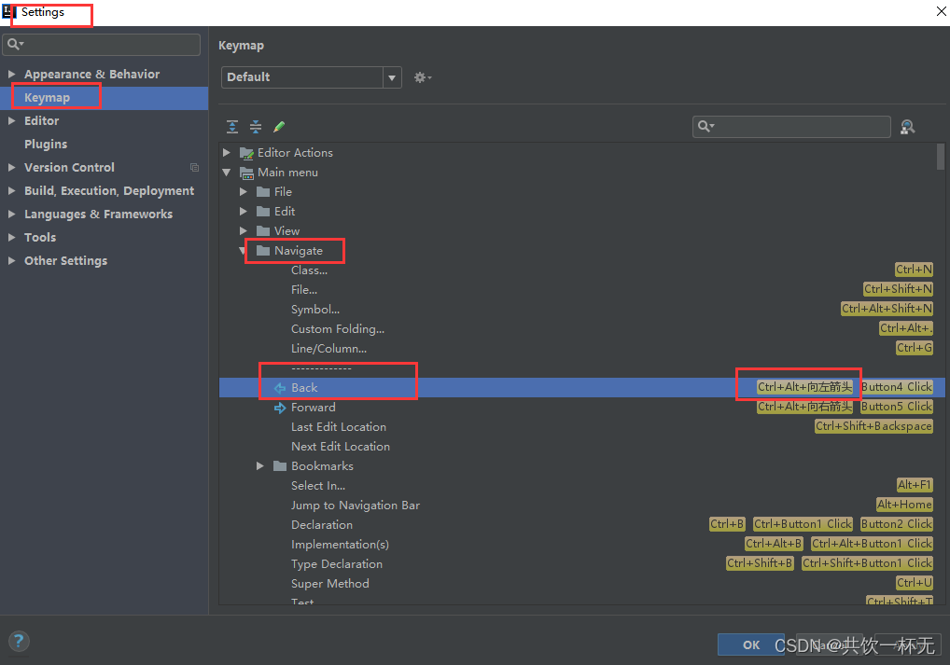The image size is (950, 665).
Task: Click the action list vertical scrollbar
Action: (x=941, y=157)
